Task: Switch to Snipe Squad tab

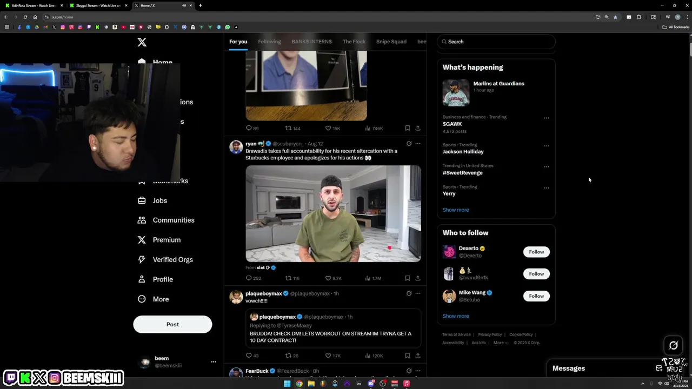Action: coord(391,42)
